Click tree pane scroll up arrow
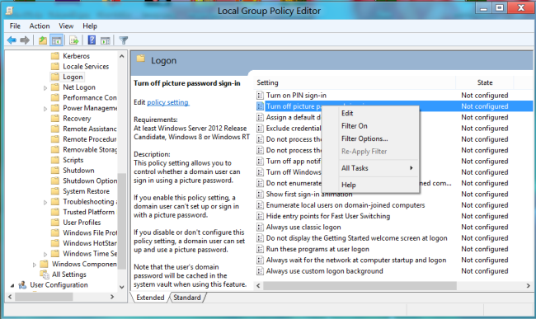 click(122, 56)
